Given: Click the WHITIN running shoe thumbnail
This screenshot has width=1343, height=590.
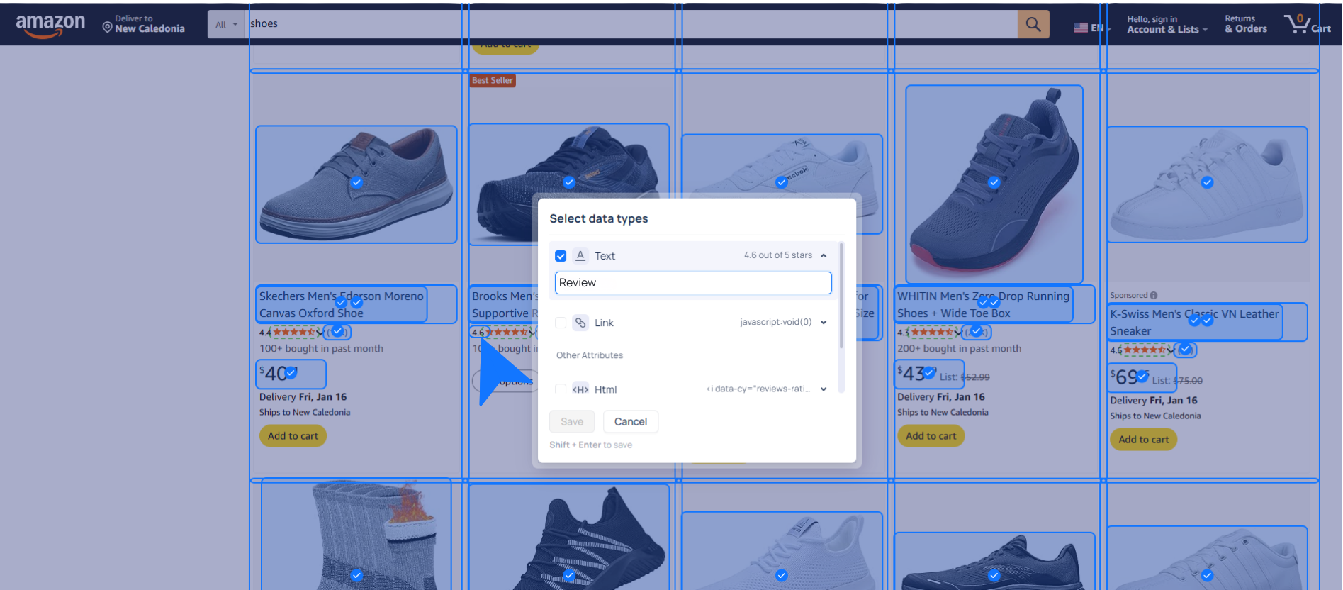Looking at the screenshot, I should click(994, 184).
